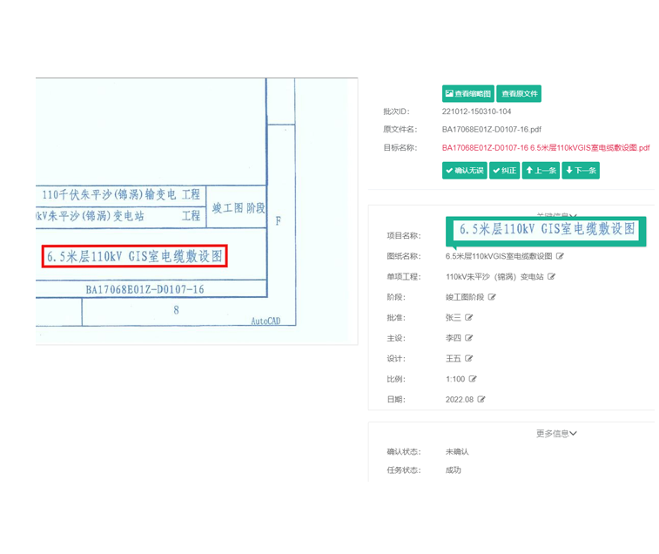The height and width of the screenshot is (554, 659).
Task: Edit the 单项工程 field value
Action: [552, 277]
